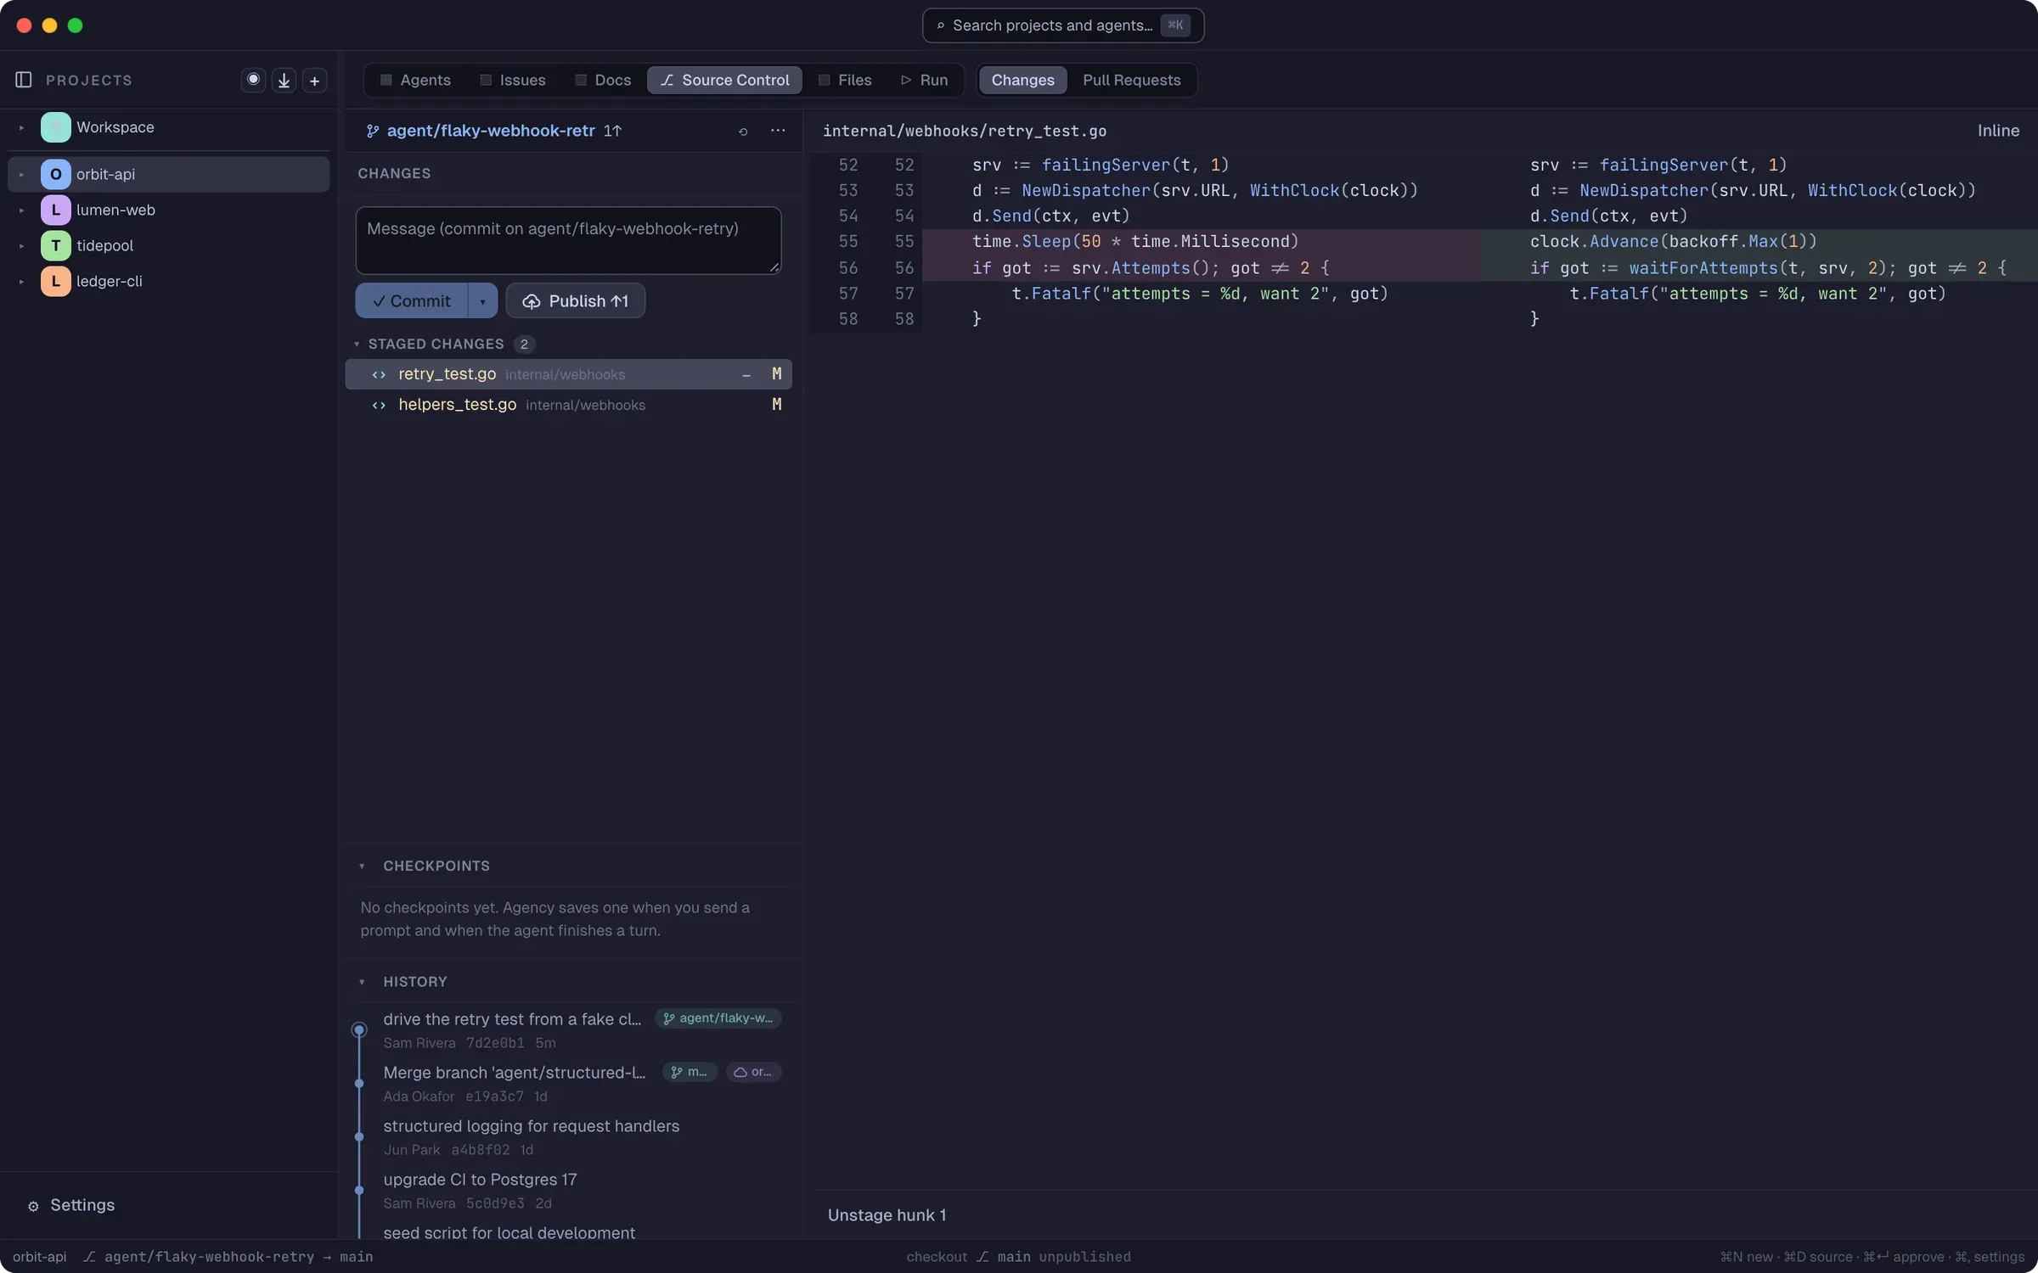Screen dimensions: 2038x1273
Task: Click the Search projects and agents field
Action: [x=1063, y=25]
